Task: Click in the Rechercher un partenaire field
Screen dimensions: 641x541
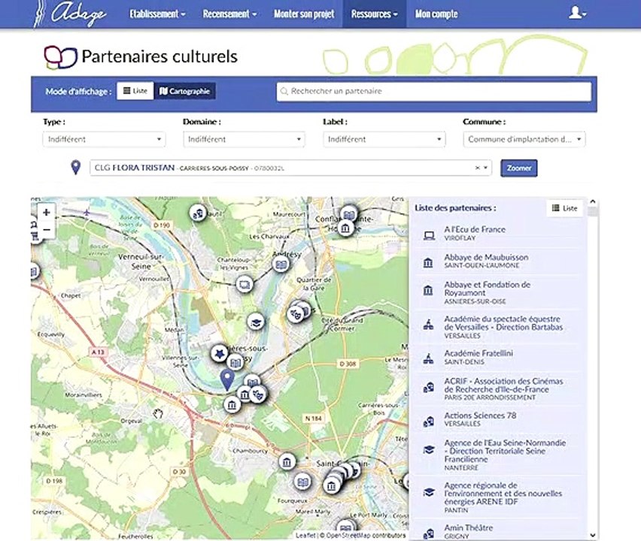Action: 434,91
